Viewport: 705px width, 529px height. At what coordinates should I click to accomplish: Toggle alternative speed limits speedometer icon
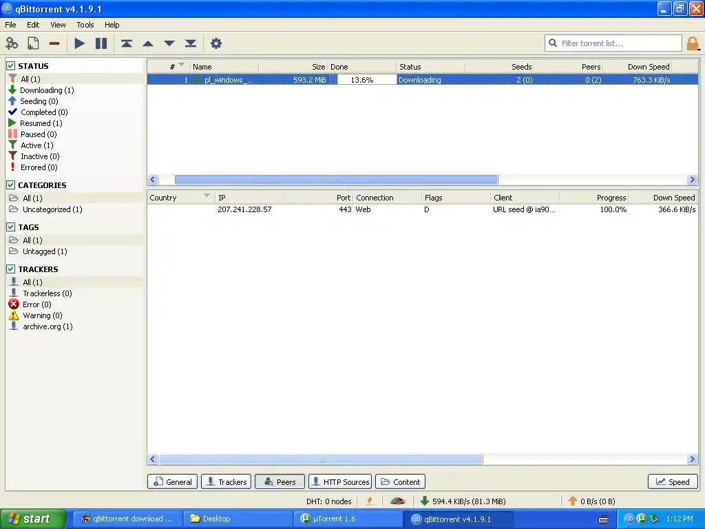397,501
